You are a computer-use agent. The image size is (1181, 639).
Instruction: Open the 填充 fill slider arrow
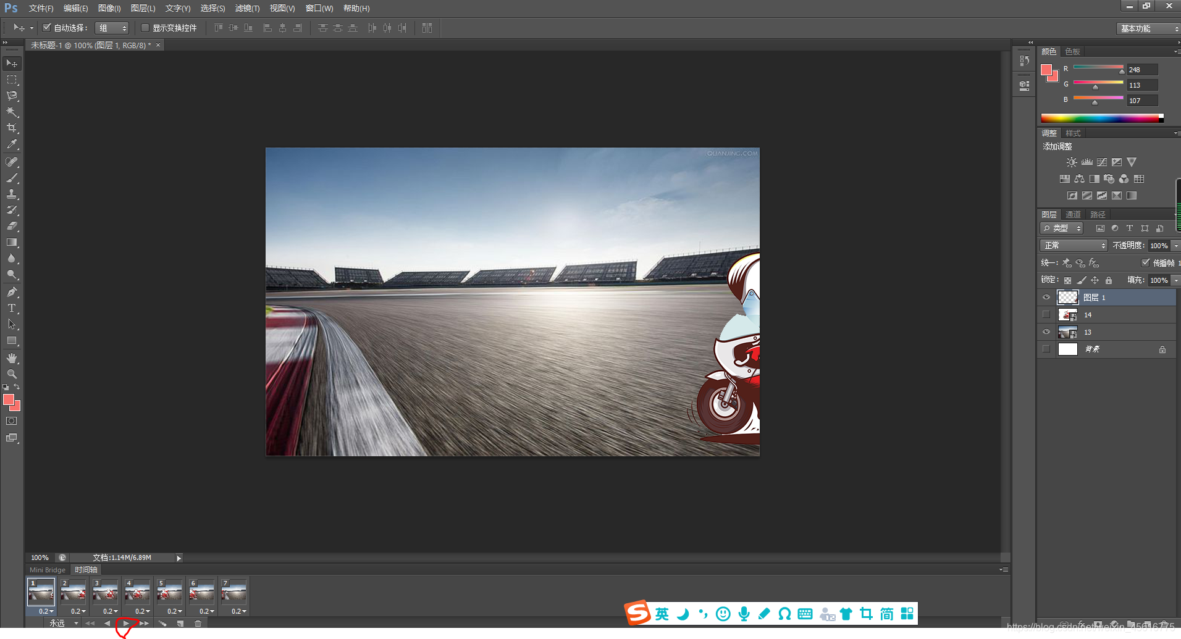click(x=1176, y=280)
